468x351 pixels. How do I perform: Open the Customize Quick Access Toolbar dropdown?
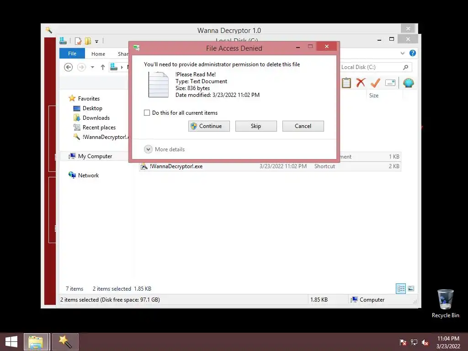(96, 42)
